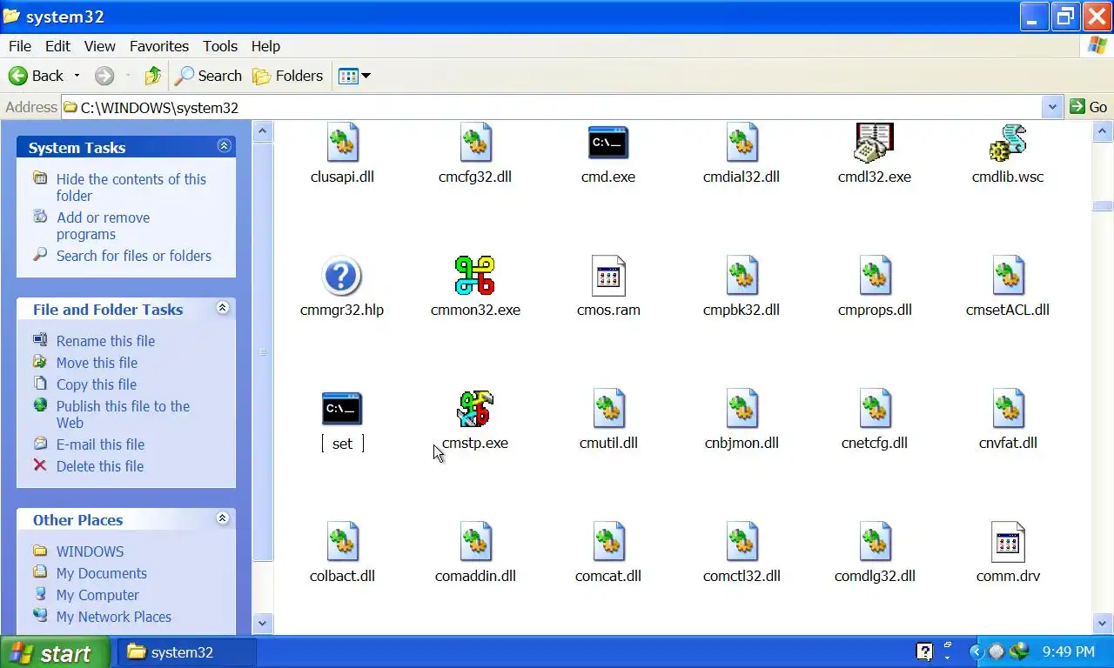Select the cmdial32.dll file icon
This screenshot has height=668, width=1114.
click(x=742, y=144)
